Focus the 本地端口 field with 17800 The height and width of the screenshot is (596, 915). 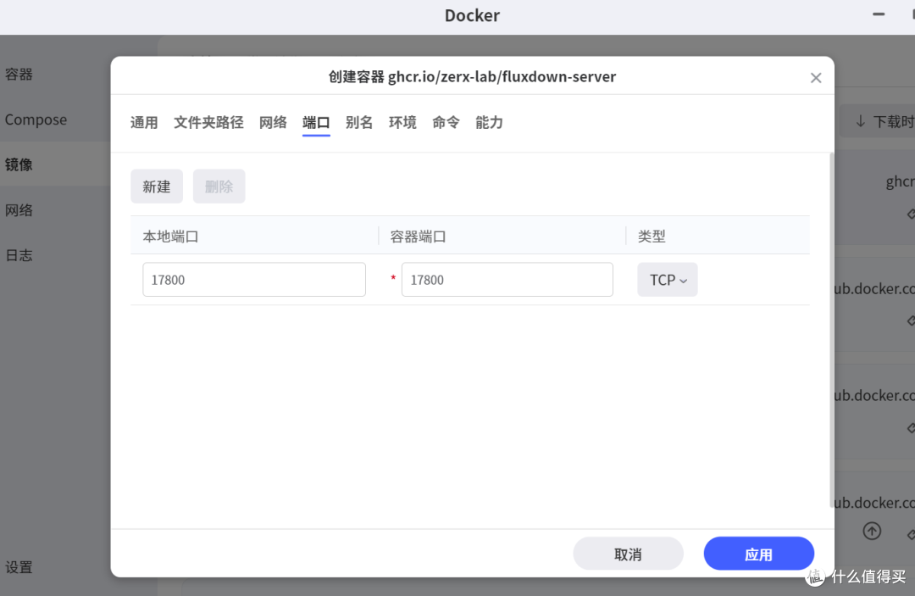[254, 280]
